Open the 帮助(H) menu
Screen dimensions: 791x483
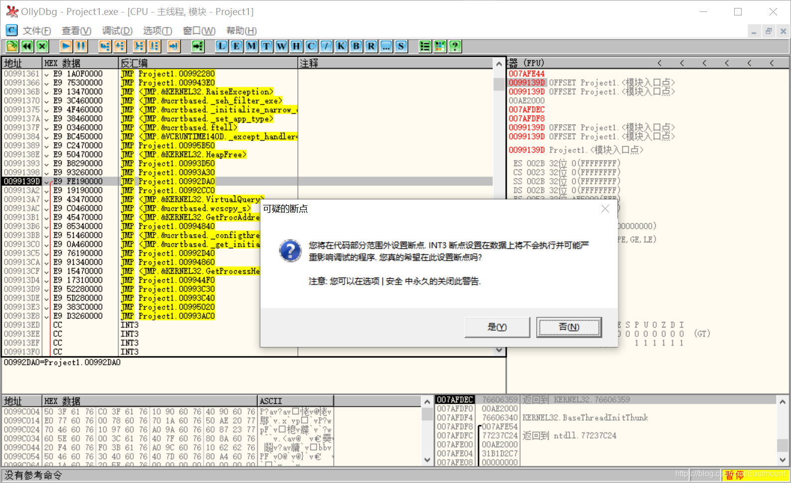pyautogui.click(x=241, y=31)
